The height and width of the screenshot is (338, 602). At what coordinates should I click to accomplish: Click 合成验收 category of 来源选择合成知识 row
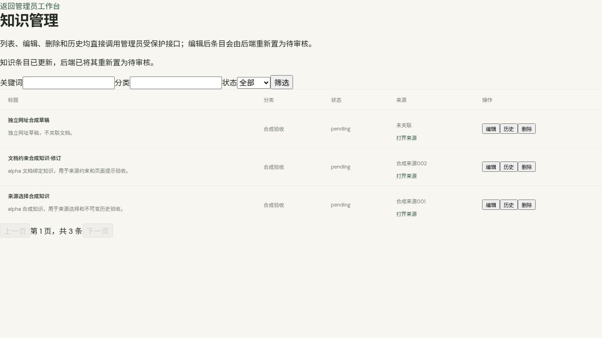coord(274,205)
